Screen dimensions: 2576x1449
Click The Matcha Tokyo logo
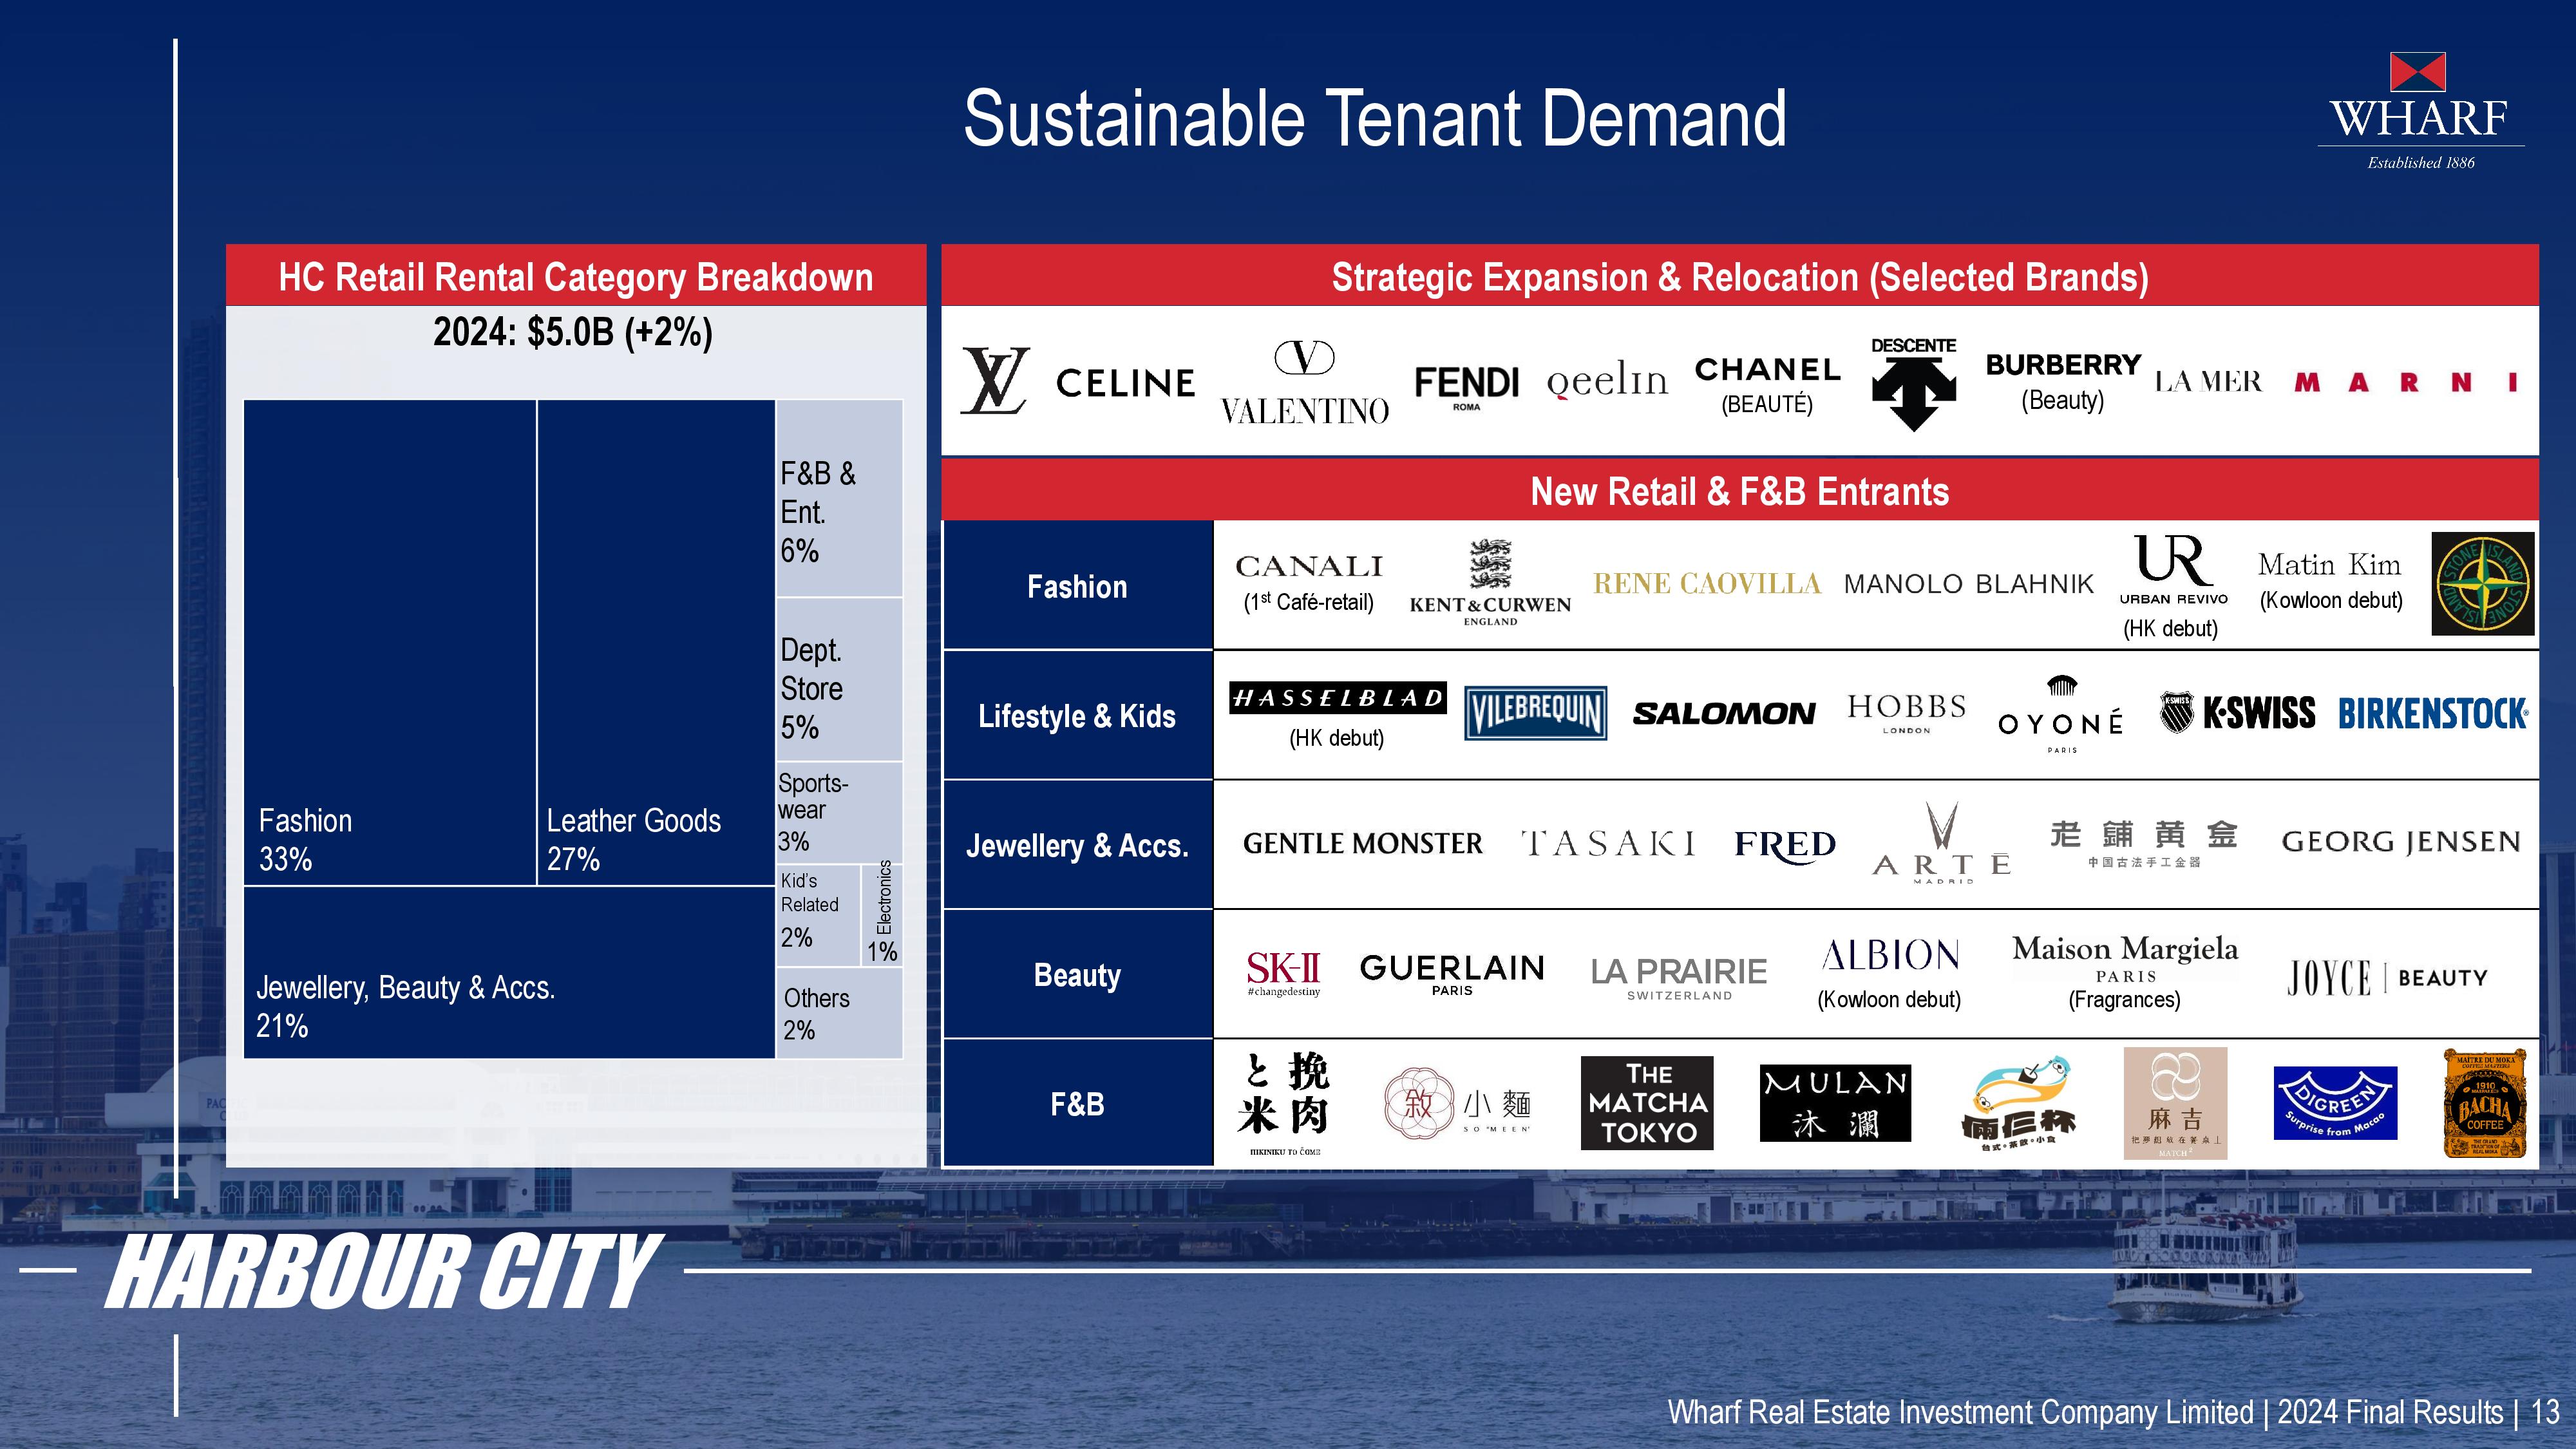pos(1647,1103)
